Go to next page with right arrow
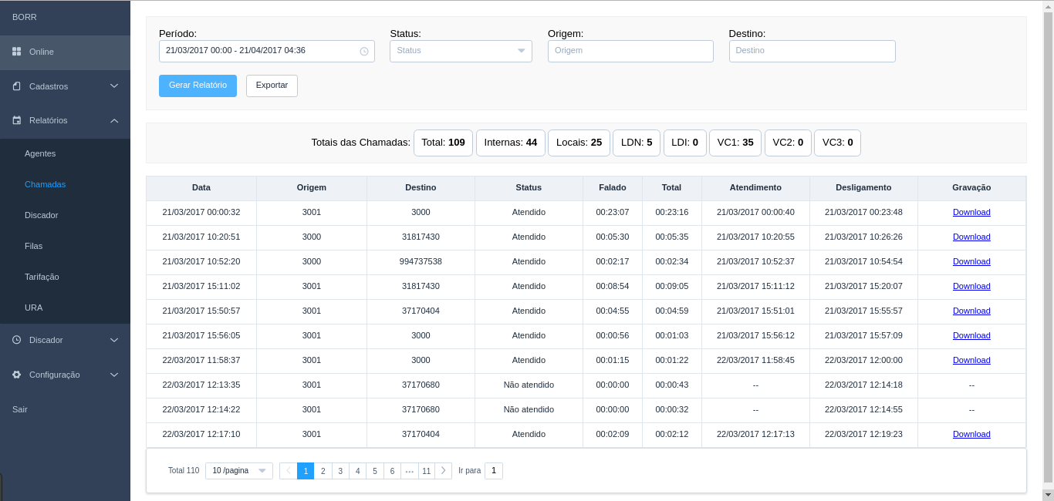 tap(443, 470)
